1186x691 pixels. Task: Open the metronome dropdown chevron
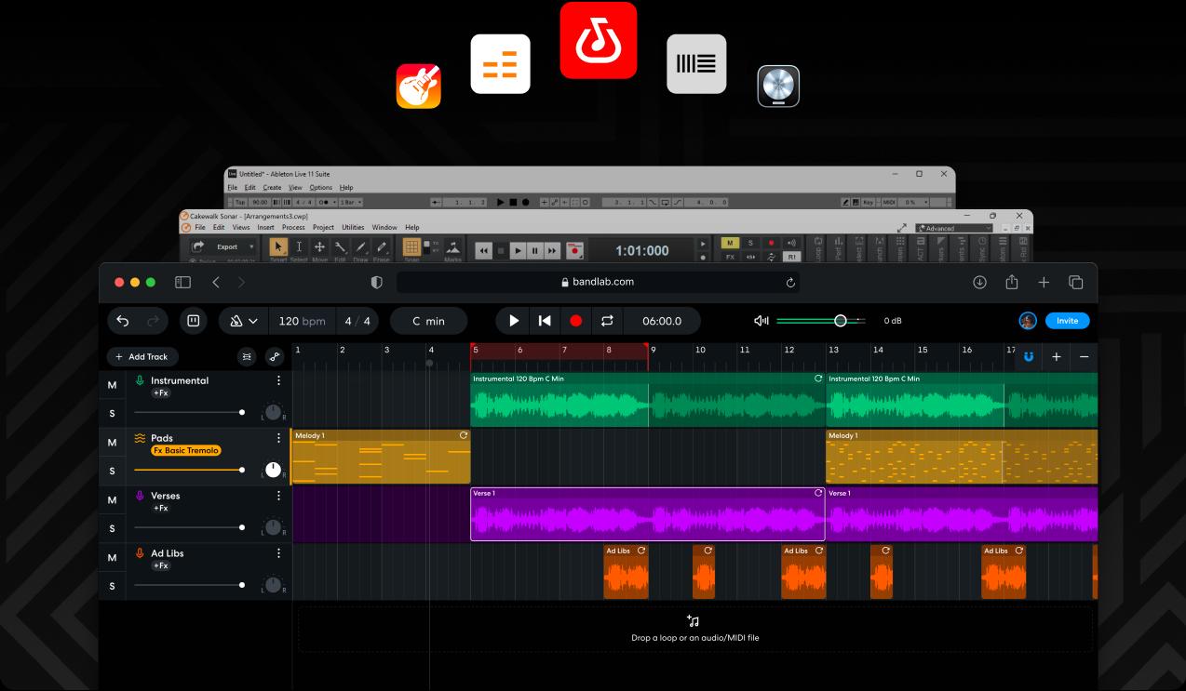253,320
